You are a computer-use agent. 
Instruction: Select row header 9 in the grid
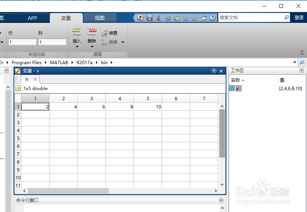(x=18, y=170)
